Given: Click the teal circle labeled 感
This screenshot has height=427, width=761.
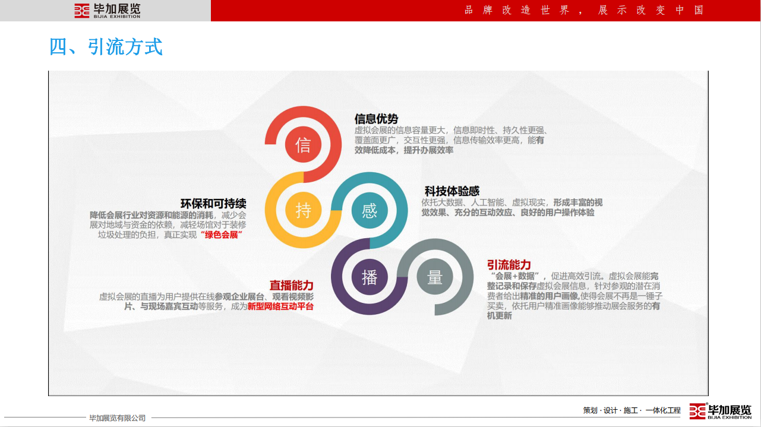Looking at the screenshot, I should [369, 211].
